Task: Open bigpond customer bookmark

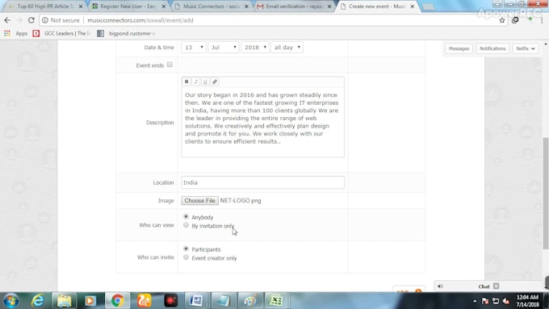Action: [127, 33]
